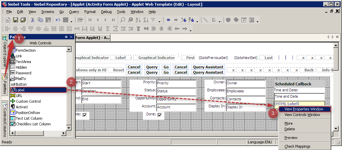Open the Format toolbar overflow arrow
Viewport: 342px width, 150px height.
pyautogui.click(x=191, y=31)
